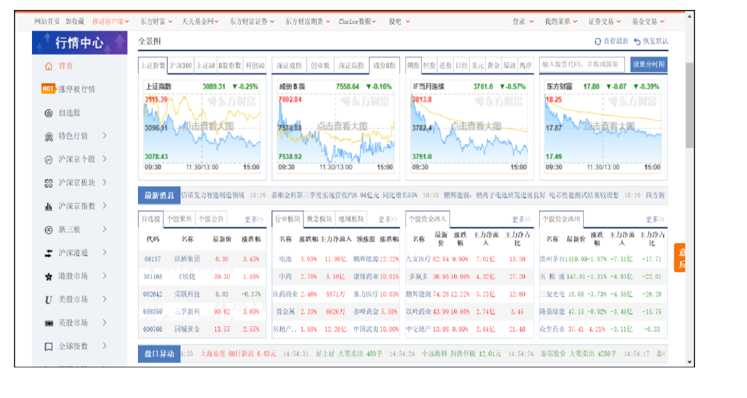Select the 恒指 futures tab
The image size is (747, 398).
click(429, 66)
